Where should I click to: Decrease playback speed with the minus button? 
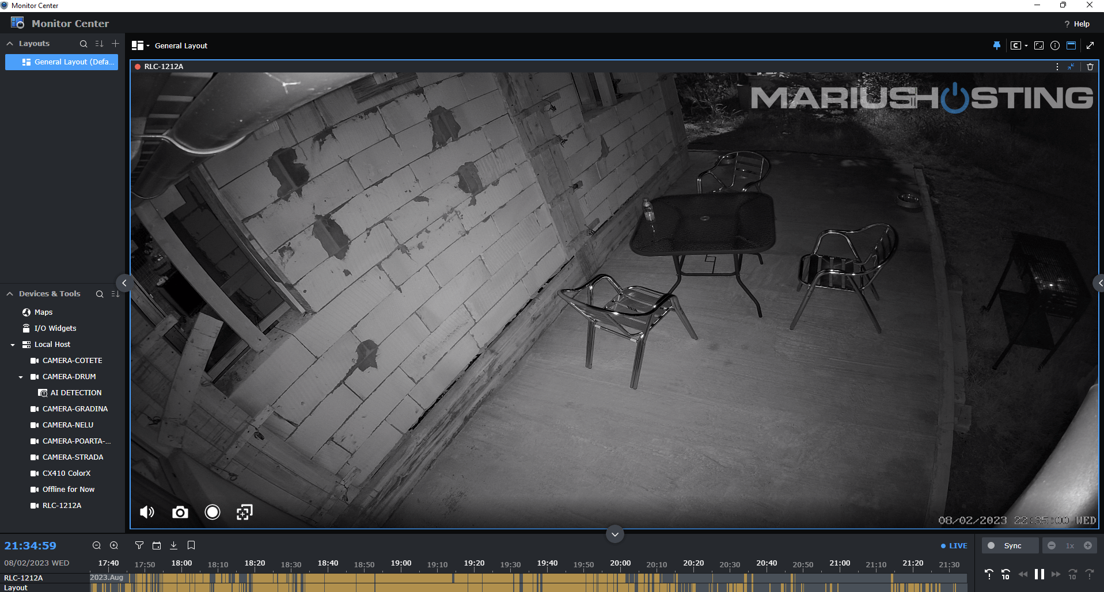1052,545
